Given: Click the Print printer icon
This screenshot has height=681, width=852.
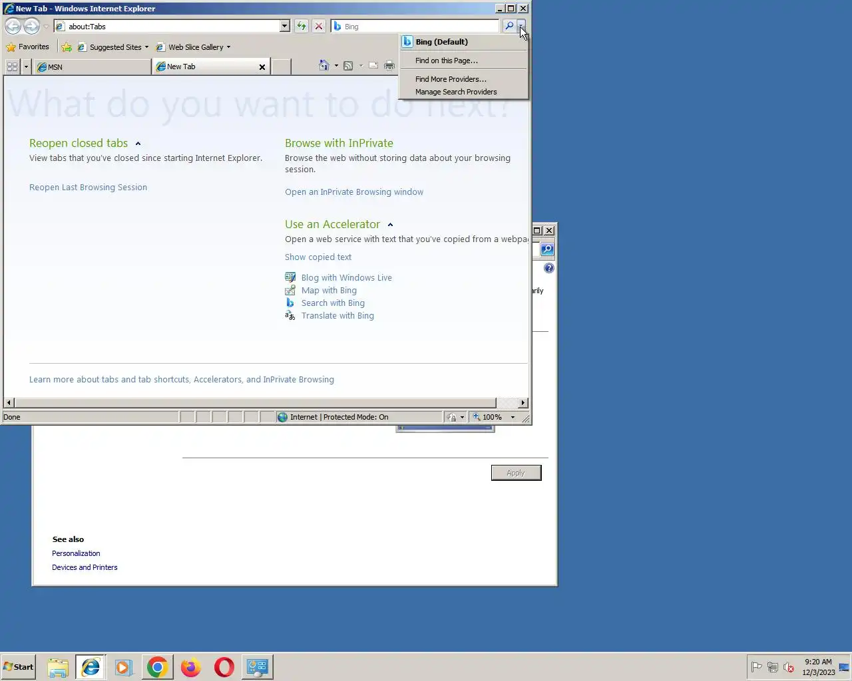Looking at the screenshot, I should pyautogui.click(x=389, y=65).
